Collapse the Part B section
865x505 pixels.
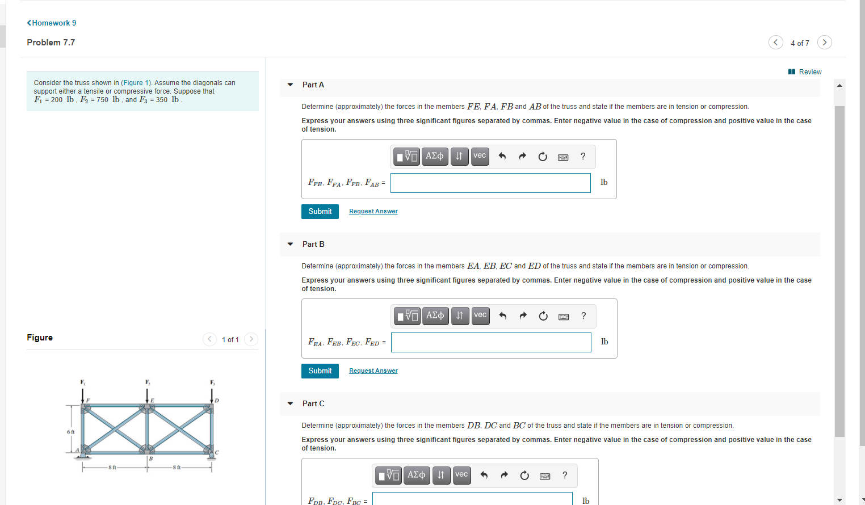290,245
